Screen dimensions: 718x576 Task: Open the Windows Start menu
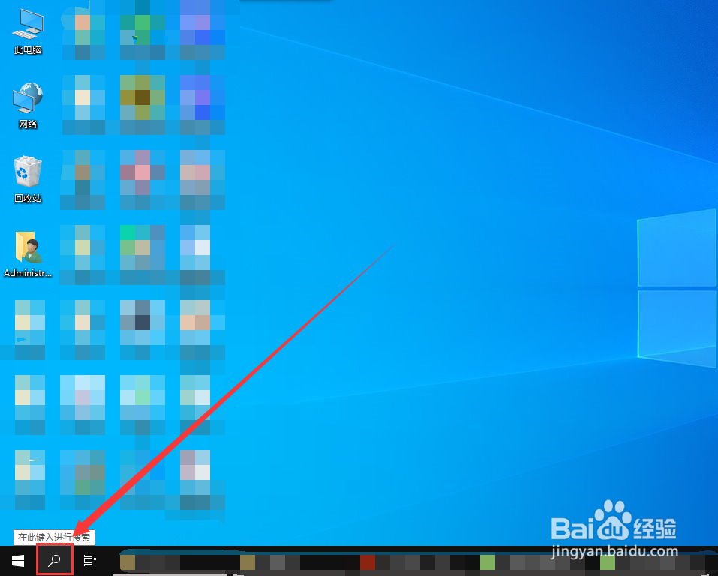tap(18, 560)
